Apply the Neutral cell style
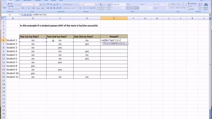Viewport: 212px width, 119px height. (159, 4)
